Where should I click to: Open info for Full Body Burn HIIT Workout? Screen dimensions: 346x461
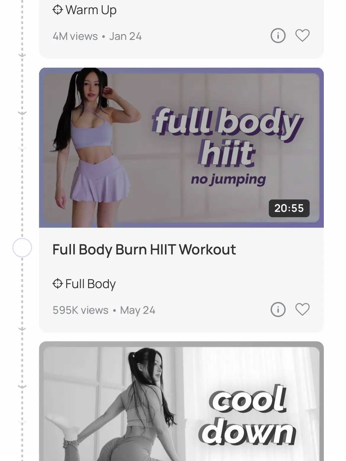pyautogui.click(x=278, y=310)
